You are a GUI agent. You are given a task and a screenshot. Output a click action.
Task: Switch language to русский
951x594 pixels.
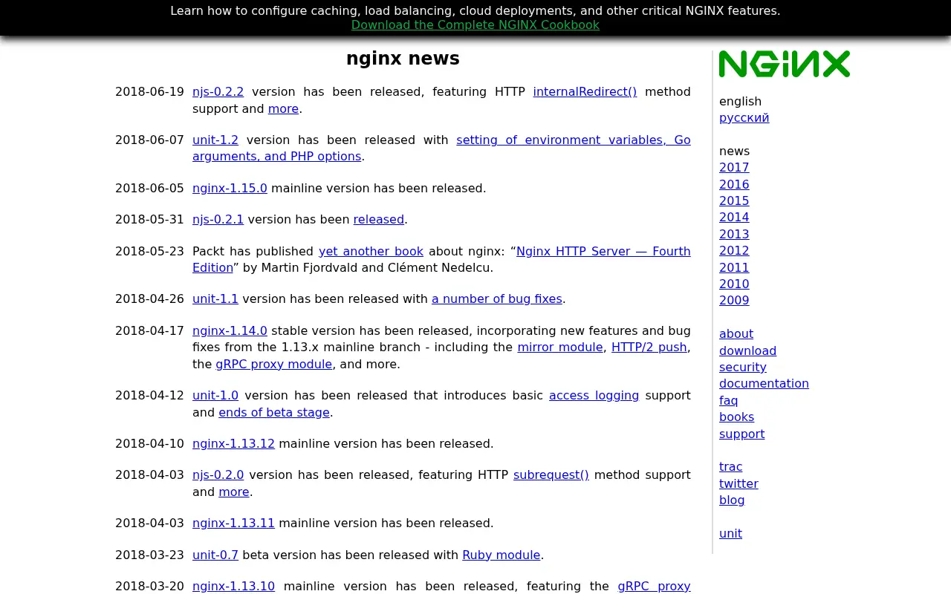tap(744, 117)
